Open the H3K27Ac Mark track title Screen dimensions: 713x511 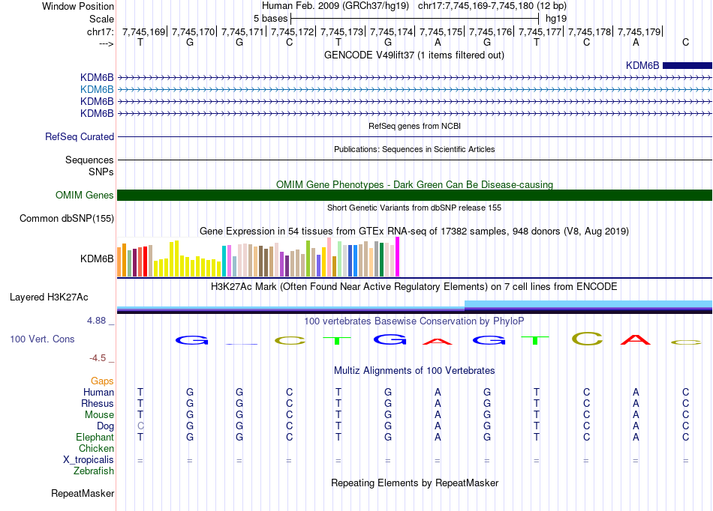[414, 287]
